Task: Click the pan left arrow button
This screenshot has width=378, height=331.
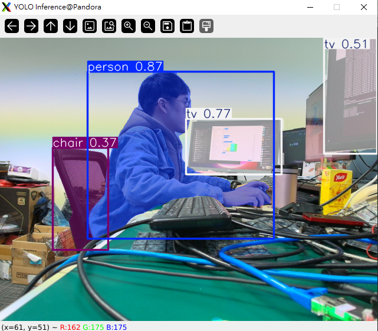Action: pyautogui.click(x=12, y=26)
